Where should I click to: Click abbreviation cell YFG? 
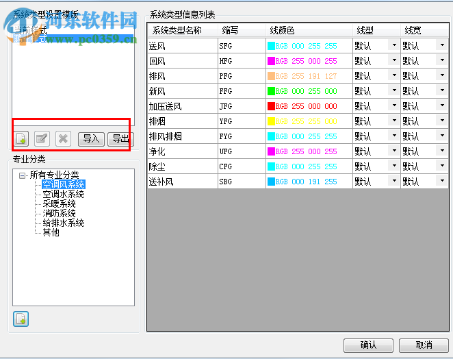242,121
